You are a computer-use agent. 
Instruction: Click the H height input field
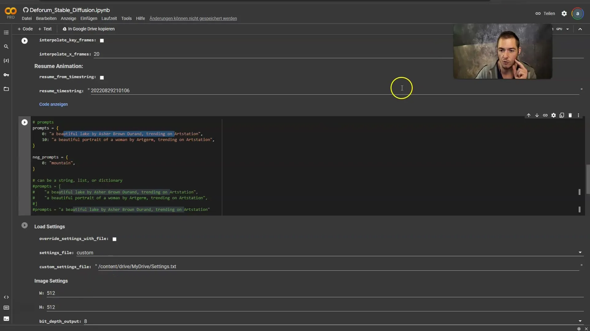pyautogui.click(x=315, y=307)
